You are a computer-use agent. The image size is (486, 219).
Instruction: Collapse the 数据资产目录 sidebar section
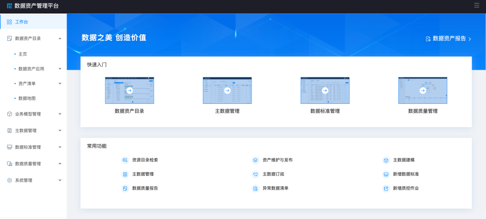[x=60, y=39]
